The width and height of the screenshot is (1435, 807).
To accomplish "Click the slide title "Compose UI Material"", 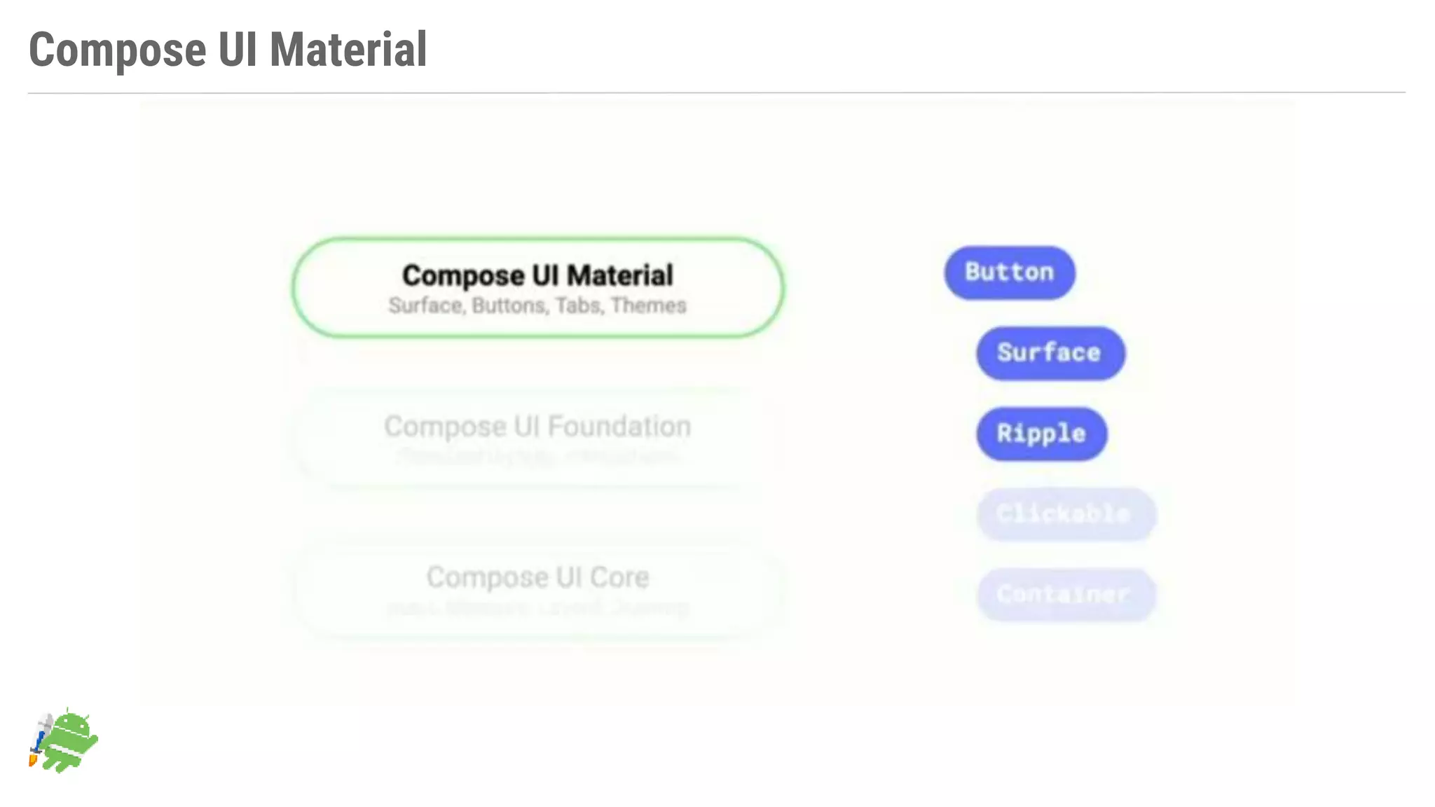I will click(x=228, y=50).
